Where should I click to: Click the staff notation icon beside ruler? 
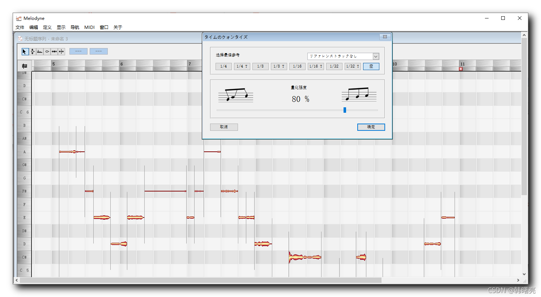(x=25, y=66)
